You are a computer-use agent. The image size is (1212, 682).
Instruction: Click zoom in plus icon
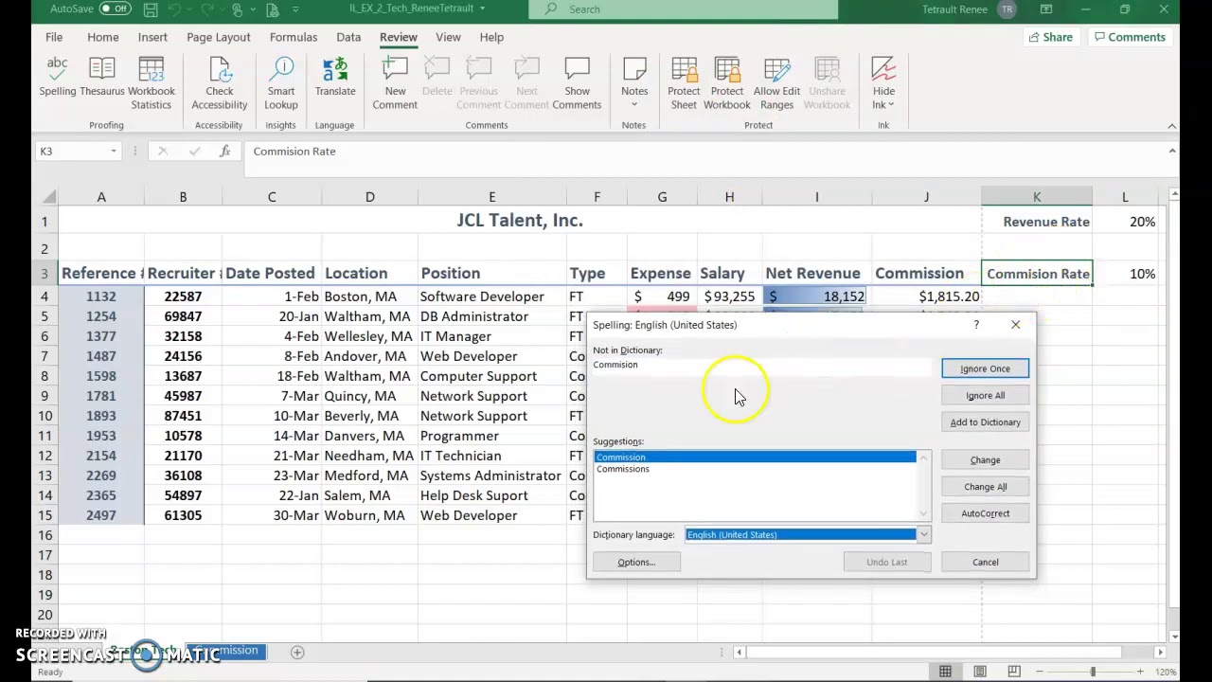1140,672
